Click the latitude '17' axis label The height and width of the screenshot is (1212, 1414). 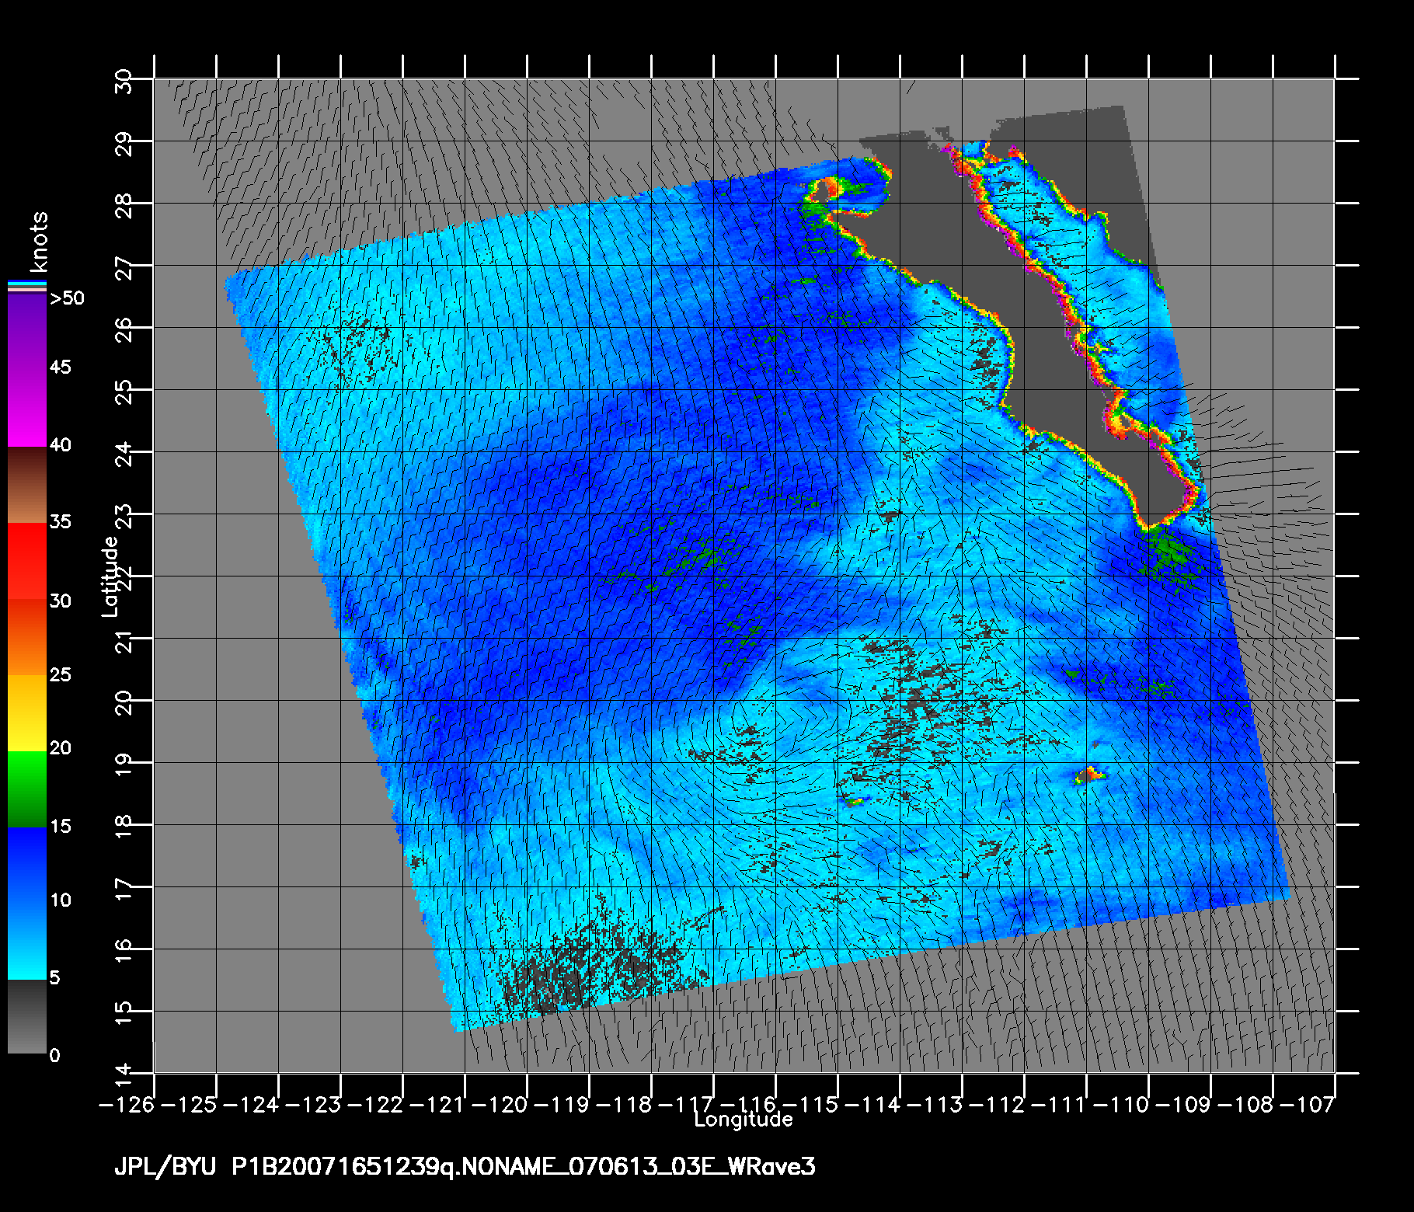click(124, 888)
